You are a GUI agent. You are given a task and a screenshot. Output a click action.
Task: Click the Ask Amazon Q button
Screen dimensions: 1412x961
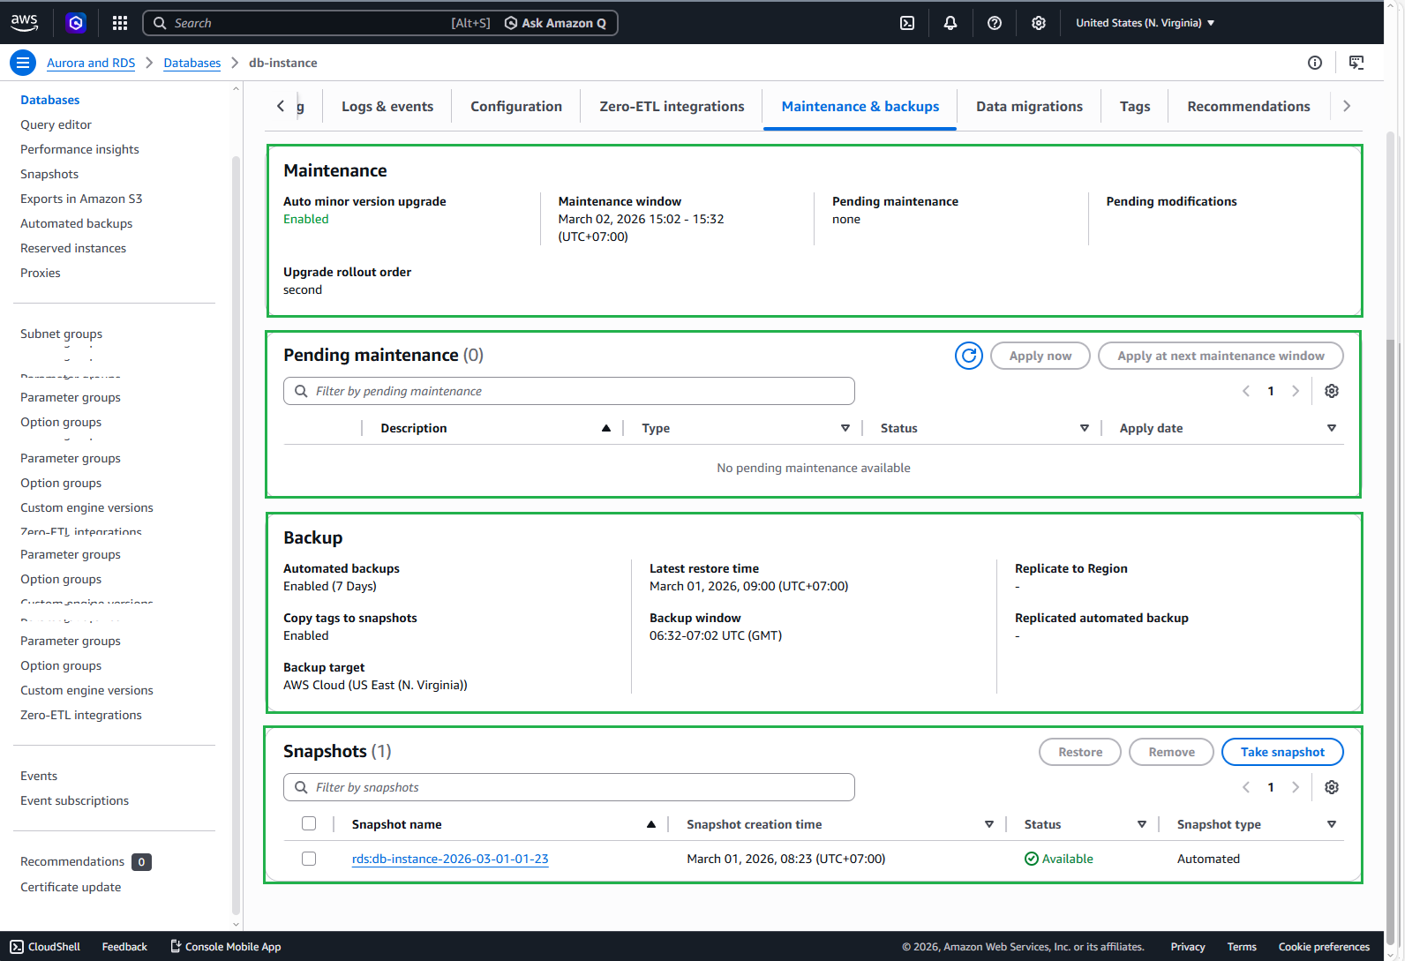click(x=555, y=23)
